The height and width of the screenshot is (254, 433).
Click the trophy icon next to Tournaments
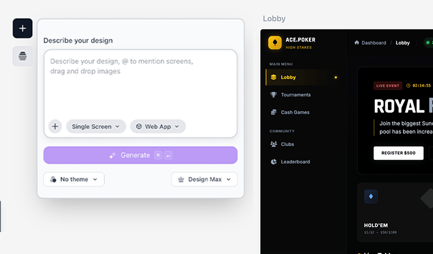pyautogui.click(x=274, y=95)
